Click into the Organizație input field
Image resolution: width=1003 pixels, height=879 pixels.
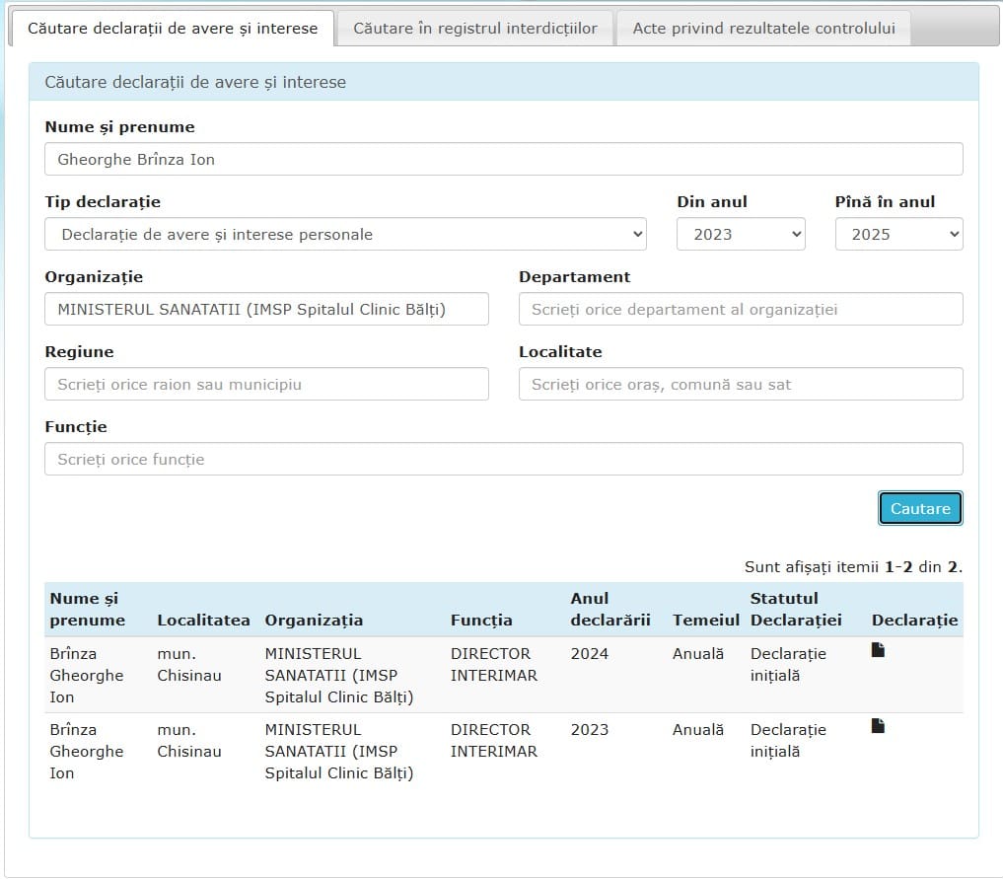266,309
